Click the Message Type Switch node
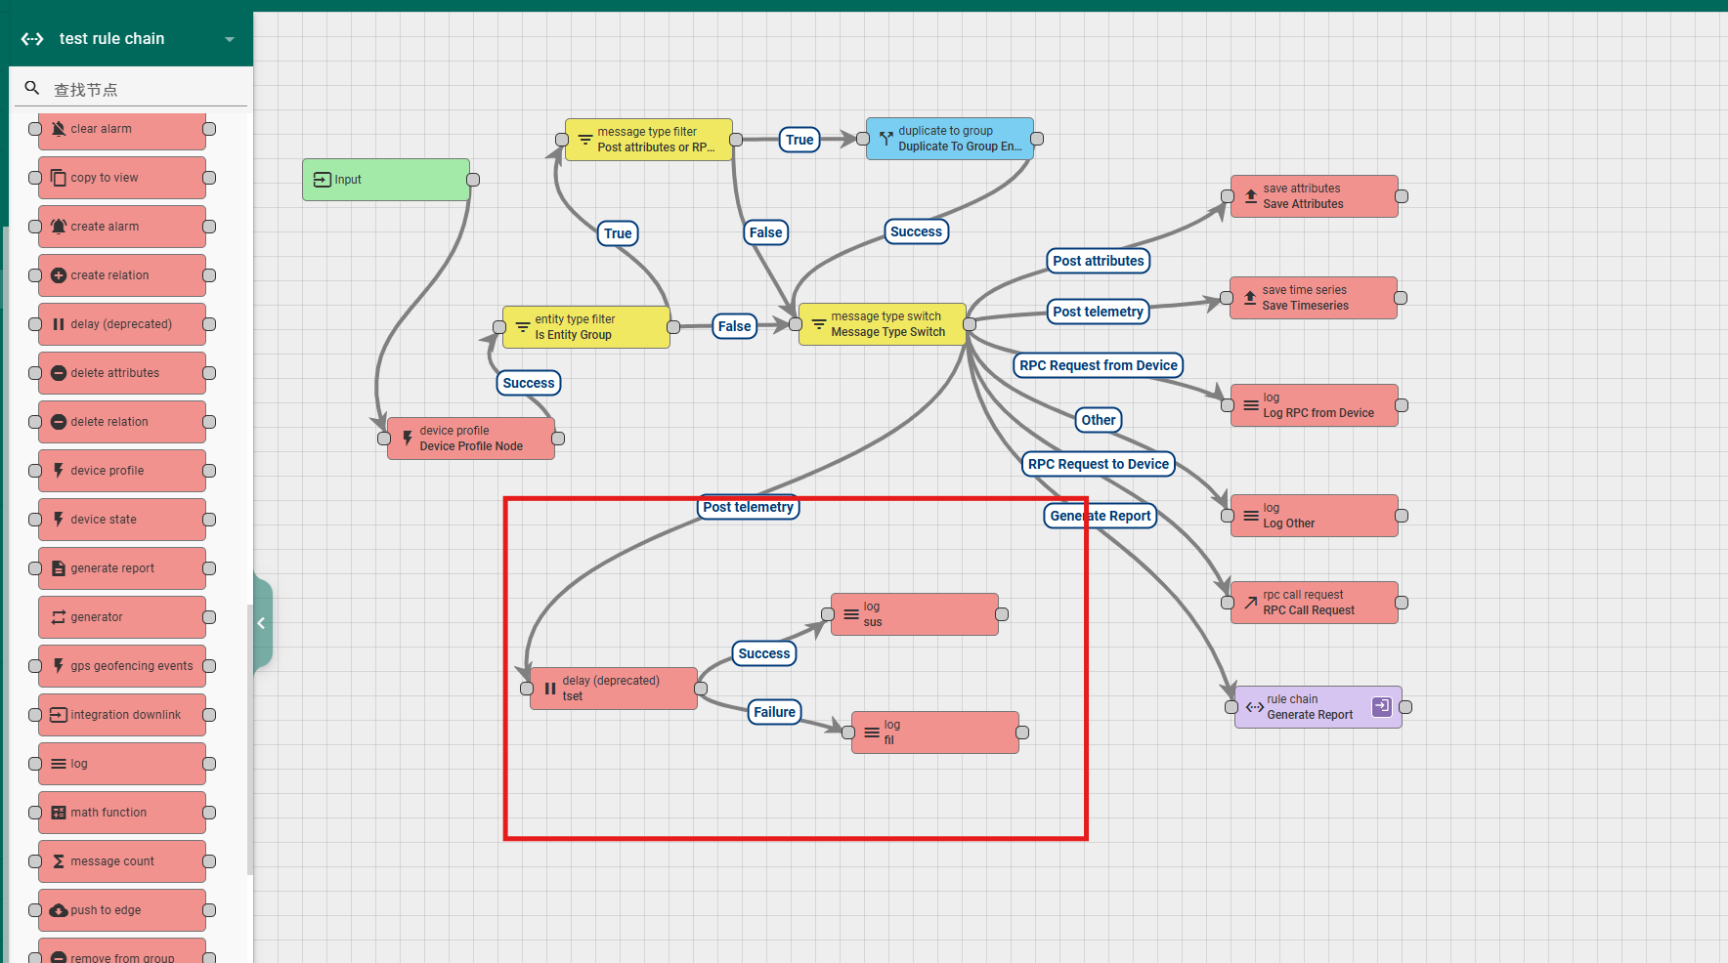 [x=883, y=324]
